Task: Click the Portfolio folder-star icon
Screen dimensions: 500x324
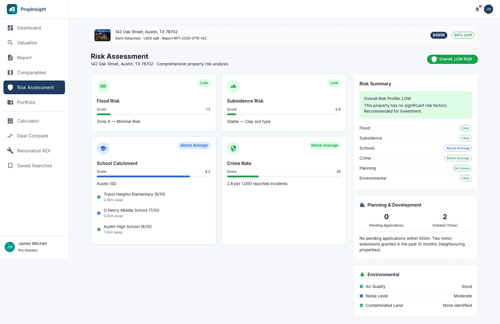Action: pos(10,102)
